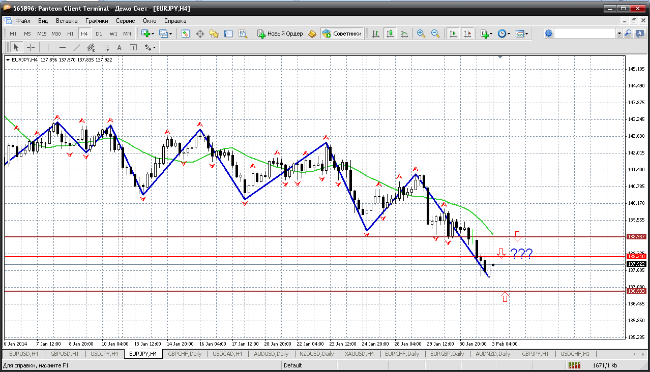Image resolution: width=650 pixels, height=372 pixels.
Task: Open the Графики menu
Action: pyautogui.click(x=97, y=21)
